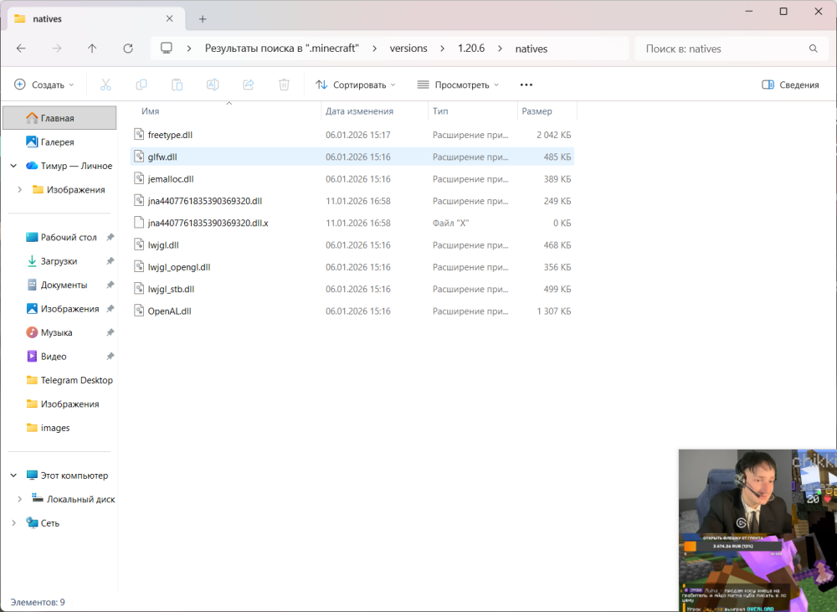
Task: Open Главная in the sidebar
Action: coord(59,118)
